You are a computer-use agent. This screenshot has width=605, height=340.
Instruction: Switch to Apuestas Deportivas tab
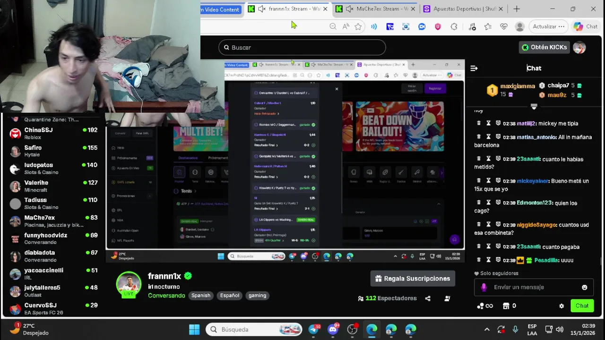(463, 9)
